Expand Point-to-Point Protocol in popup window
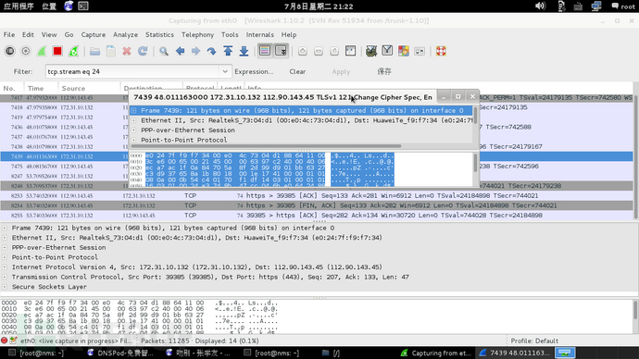 pos(133,140)
